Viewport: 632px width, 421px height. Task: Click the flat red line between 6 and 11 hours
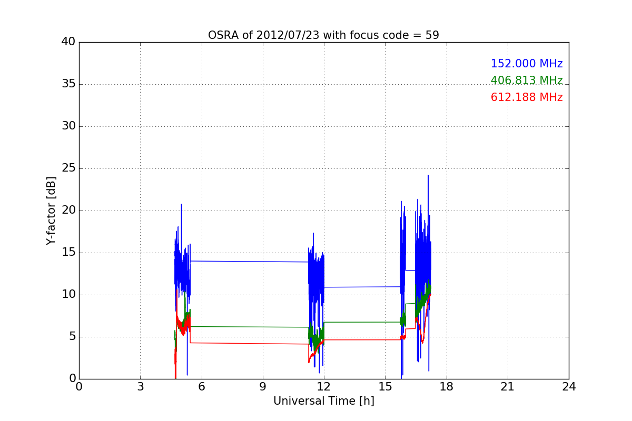pyautogui.click(x=249, y=343)
